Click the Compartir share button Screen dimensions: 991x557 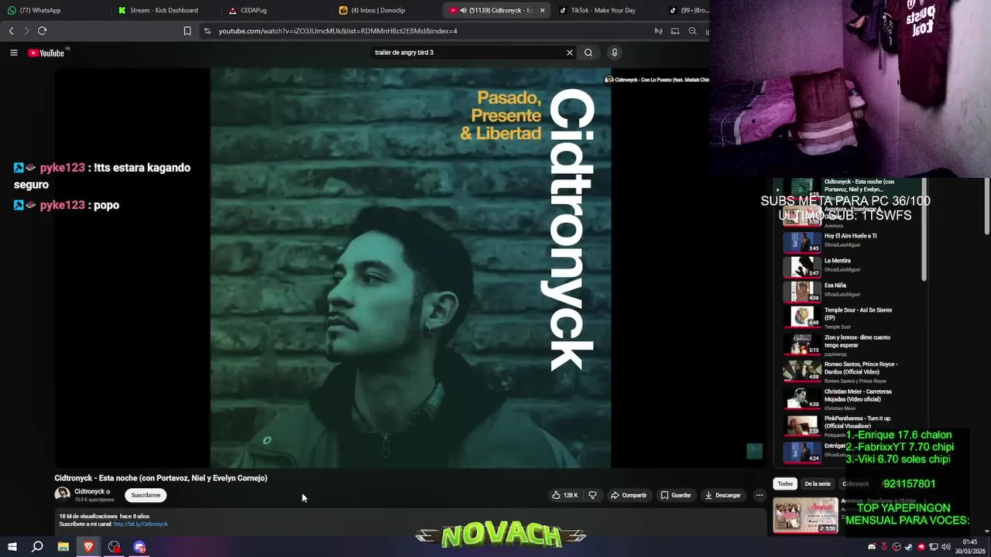[x=629, y=495]
